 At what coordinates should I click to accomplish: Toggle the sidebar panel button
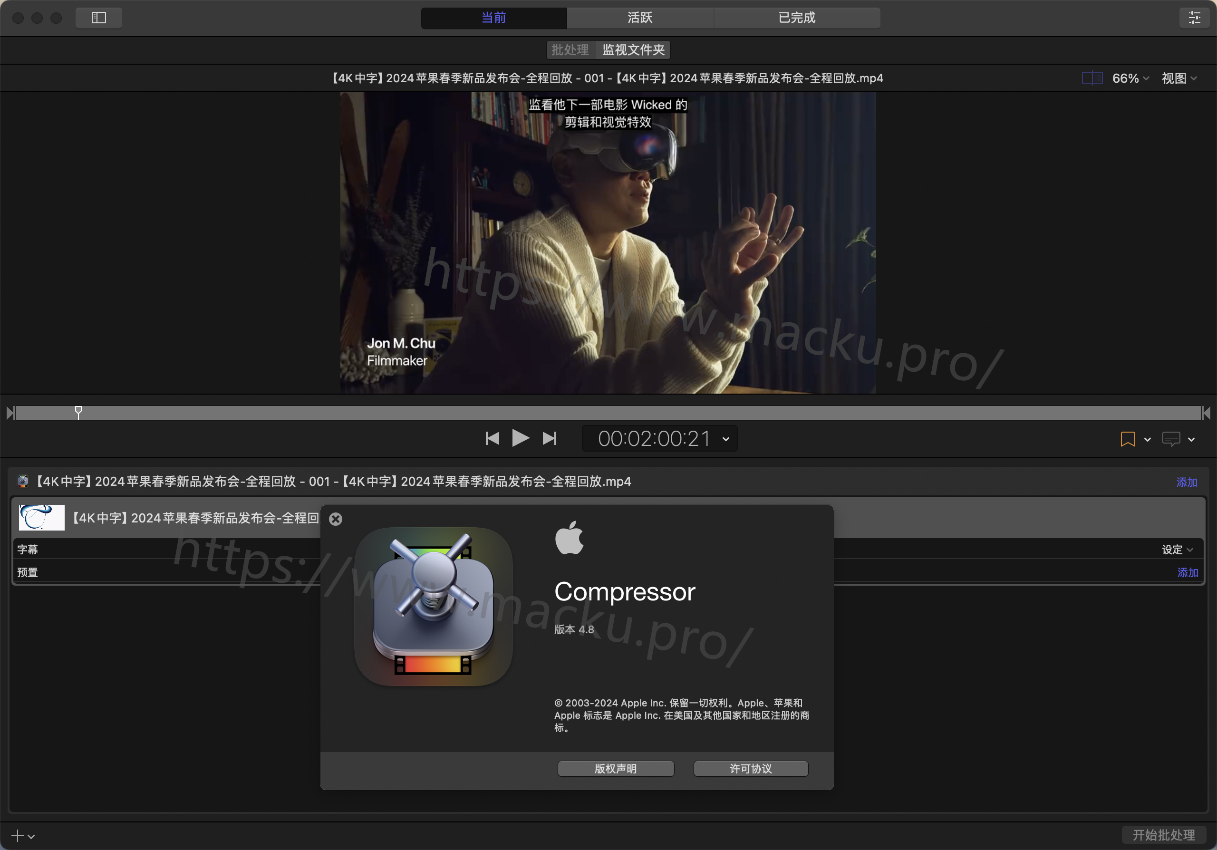98,18
